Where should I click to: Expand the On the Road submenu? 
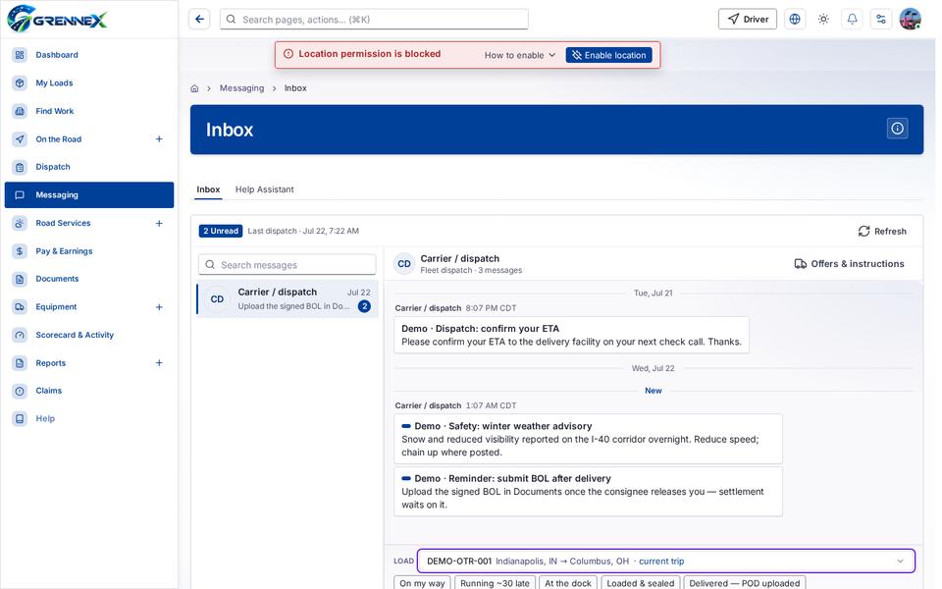(159, 138)
